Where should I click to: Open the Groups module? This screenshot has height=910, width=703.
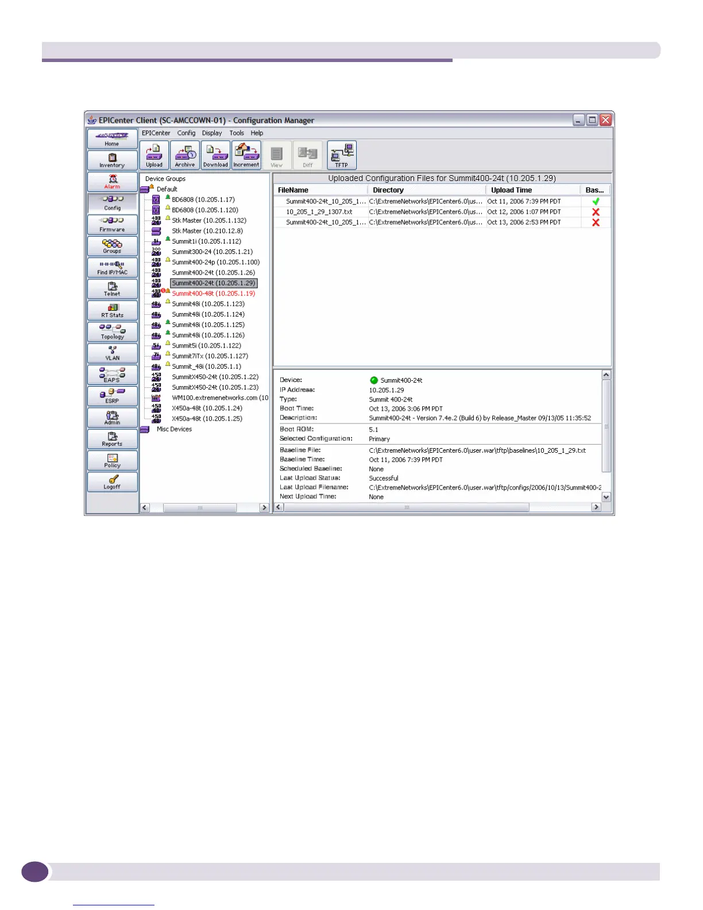tap(113, 246)
